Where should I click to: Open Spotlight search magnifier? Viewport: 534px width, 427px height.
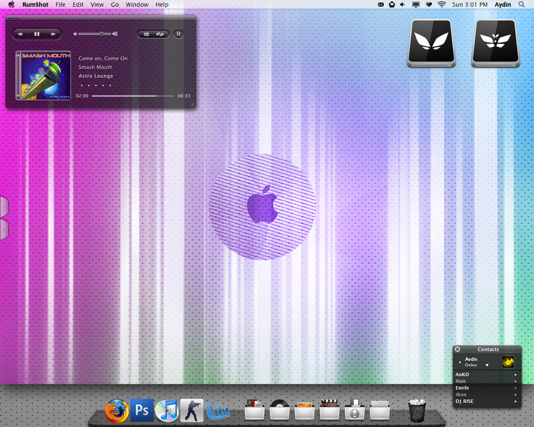pos(521,5)
